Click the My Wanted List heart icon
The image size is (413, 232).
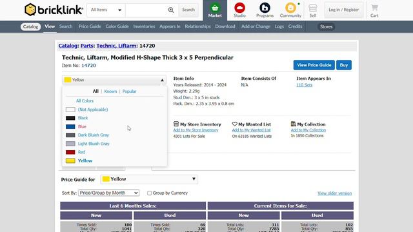(235, 124)
